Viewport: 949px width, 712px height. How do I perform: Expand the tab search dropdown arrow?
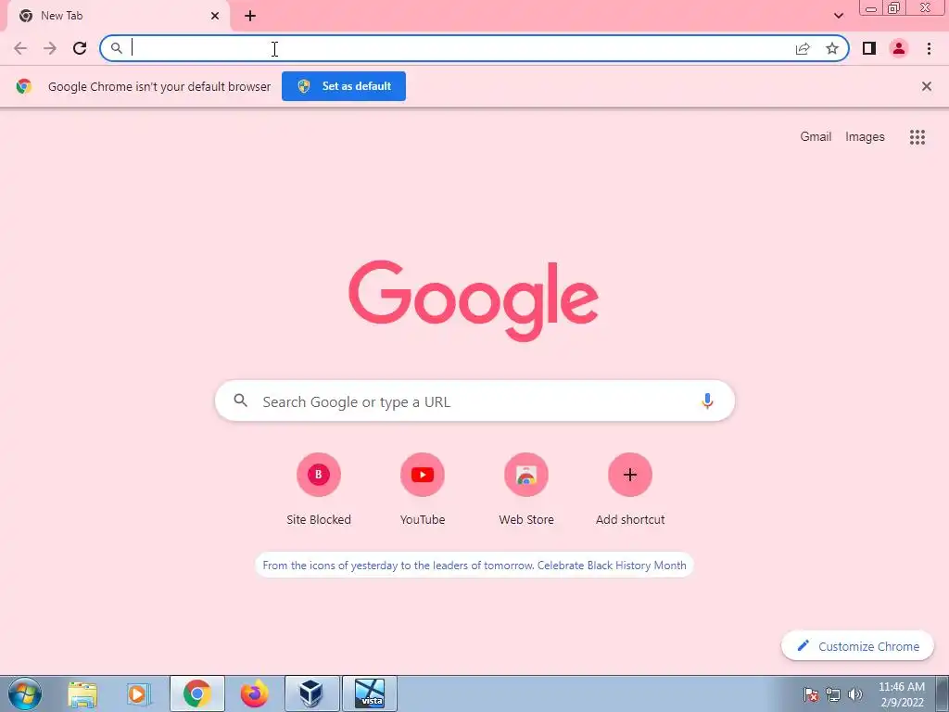838,16
